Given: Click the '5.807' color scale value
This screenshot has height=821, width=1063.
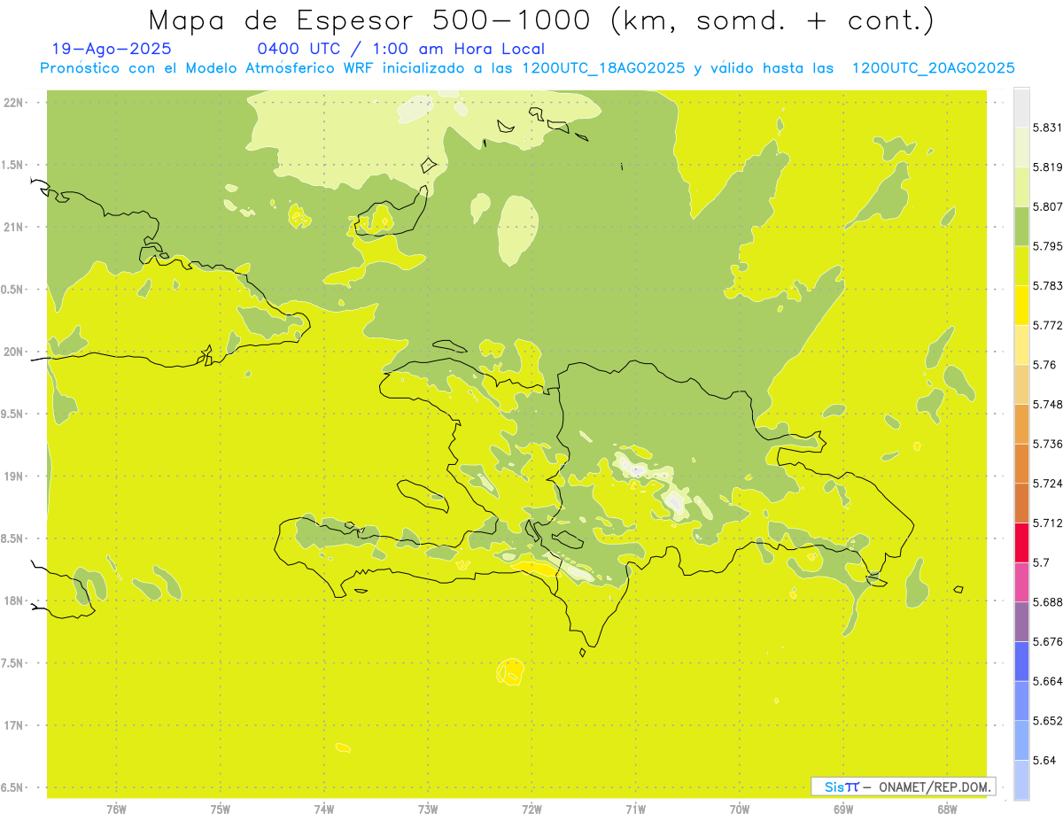Looking at the screenshot, I should tap(1047, 206).
